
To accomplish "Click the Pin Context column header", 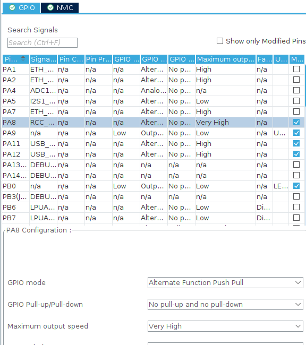I will pos(71,59).
